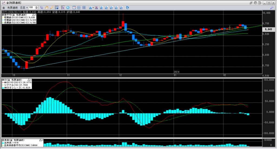Expand the chart type dropdown arrow
277x149 pixels.
(x=93, y=7)
